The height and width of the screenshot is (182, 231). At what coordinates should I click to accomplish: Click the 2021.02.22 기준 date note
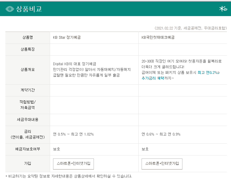[191, 28]
